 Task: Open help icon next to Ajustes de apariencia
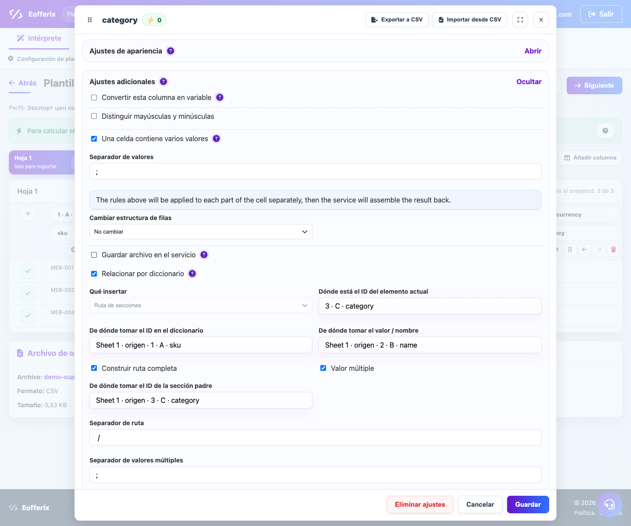[171, 51]
